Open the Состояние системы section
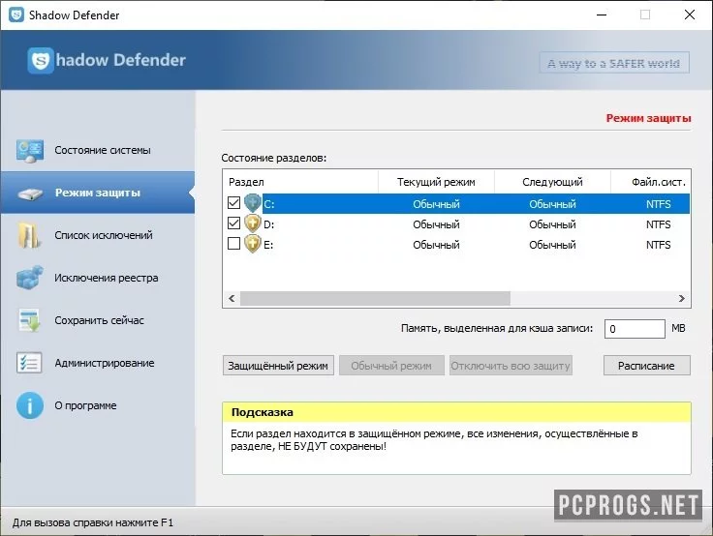 pyautogui.click(x=98, y=150)
